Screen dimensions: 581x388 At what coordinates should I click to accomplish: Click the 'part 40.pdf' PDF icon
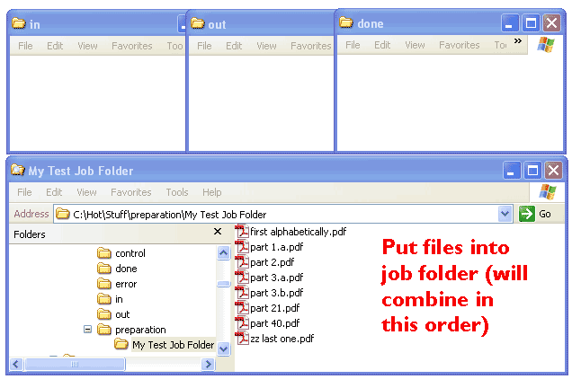241,322
